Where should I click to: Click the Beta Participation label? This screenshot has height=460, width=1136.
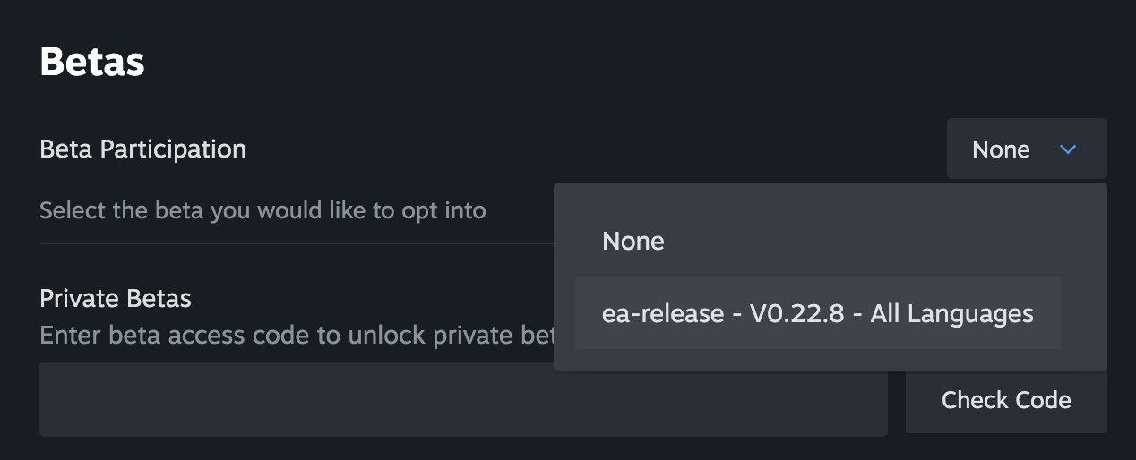[x=142, y=149]
